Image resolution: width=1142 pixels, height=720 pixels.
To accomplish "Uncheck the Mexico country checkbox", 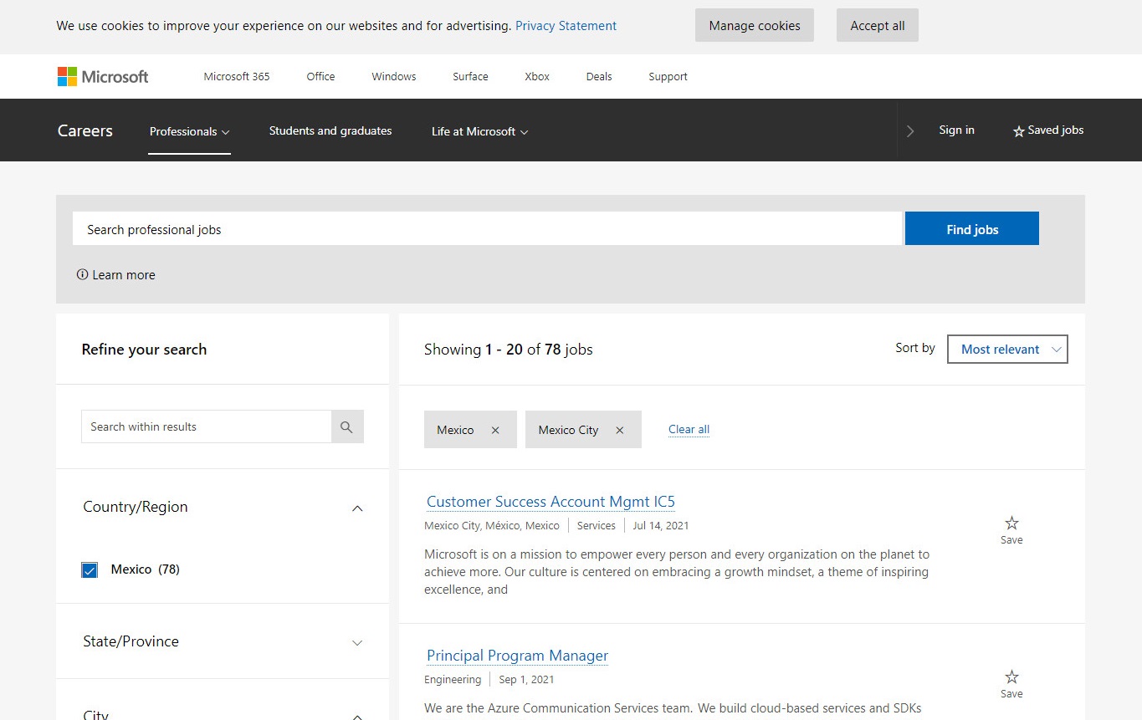I will (90, 569).
